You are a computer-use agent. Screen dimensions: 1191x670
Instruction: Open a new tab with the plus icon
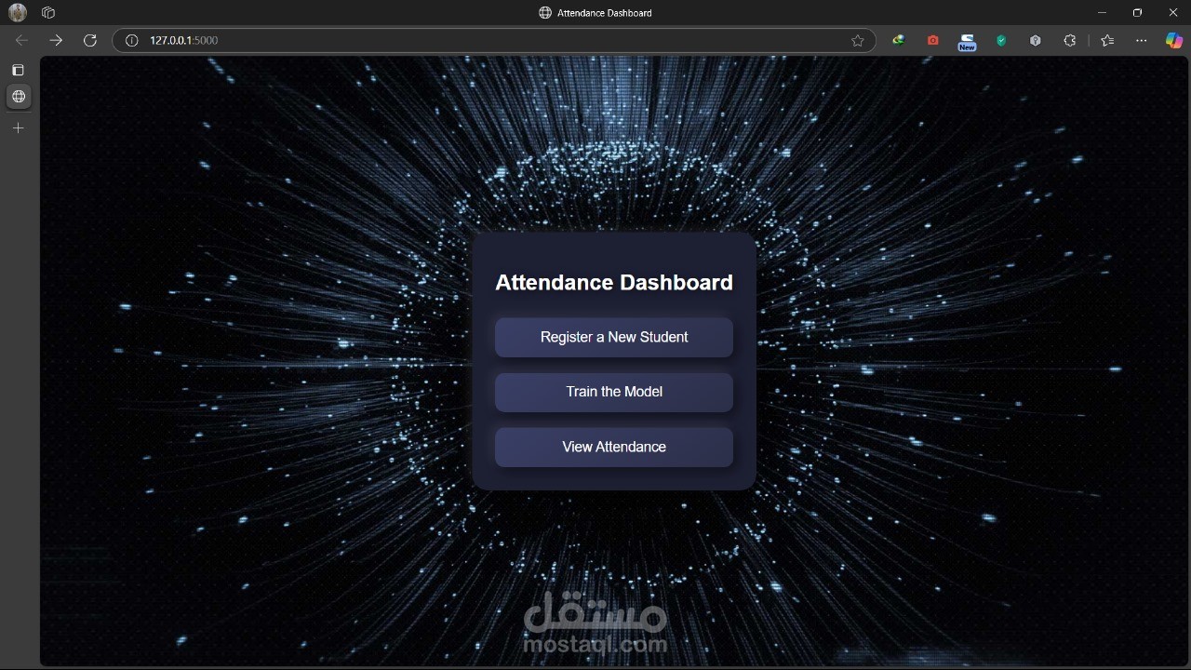(x=19, y=128)
